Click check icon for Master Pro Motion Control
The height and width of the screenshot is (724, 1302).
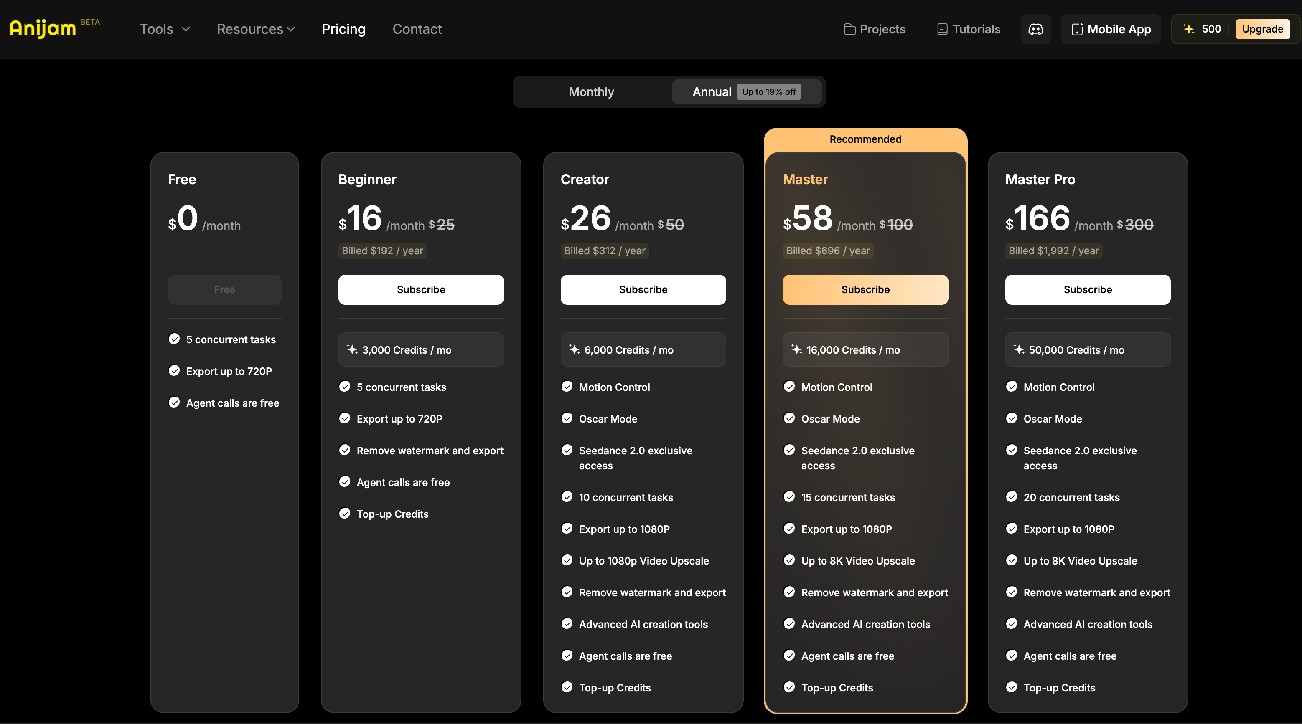[1011, 387]
